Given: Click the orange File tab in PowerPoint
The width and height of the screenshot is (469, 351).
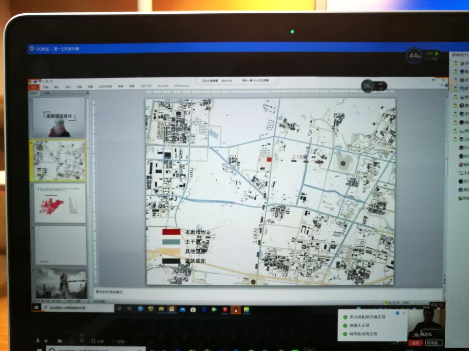Looking at the screenshot, I should pyautogui.click(x=34, y=86).
